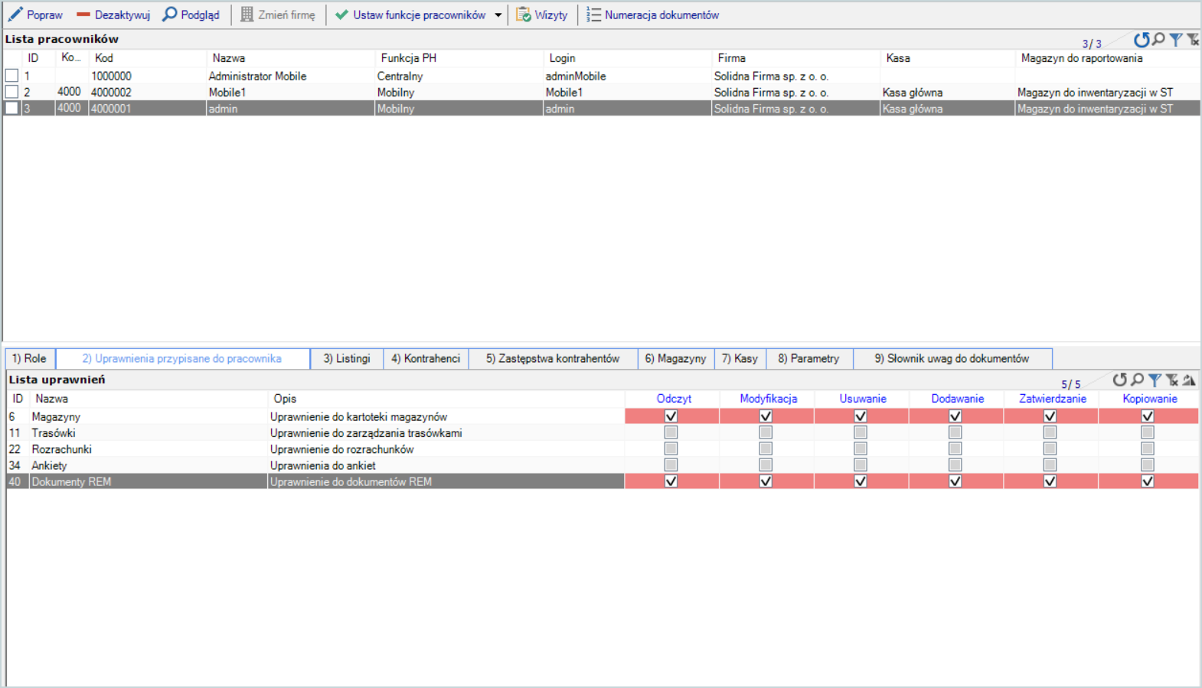Sort employees by the Nazwa column header
The height and width of the screenshot is (688, 1202).
pos(291,58)
